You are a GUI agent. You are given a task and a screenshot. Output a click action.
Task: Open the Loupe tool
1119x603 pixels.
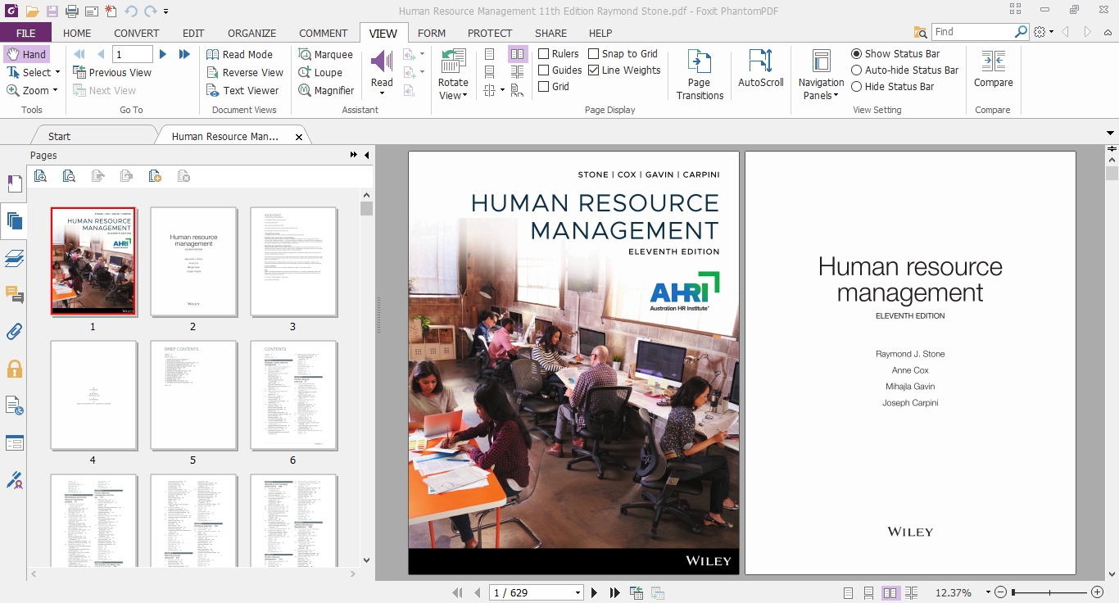click(x=320, y=72)
